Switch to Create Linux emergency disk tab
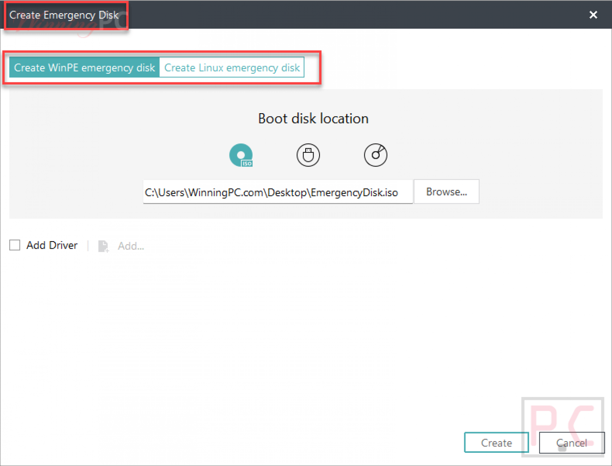This screenshot has height=466, width=612. click(232, 67)
